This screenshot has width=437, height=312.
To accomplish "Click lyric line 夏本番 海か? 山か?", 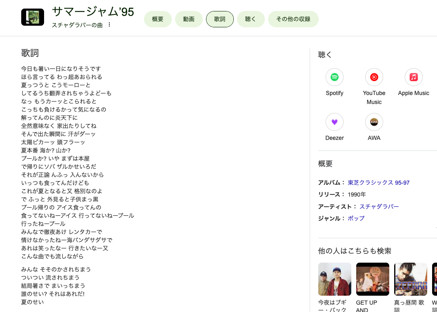I will click(x=46, y=150).
